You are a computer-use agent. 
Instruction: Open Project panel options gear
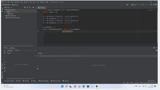tap(33, 7)
